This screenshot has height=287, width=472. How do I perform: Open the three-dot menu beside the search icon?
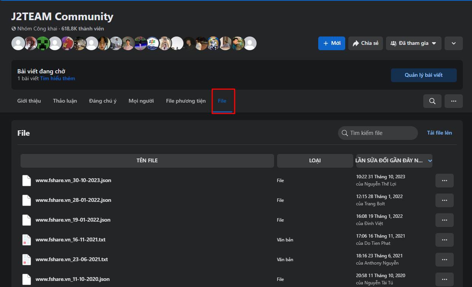pos(454,101)
